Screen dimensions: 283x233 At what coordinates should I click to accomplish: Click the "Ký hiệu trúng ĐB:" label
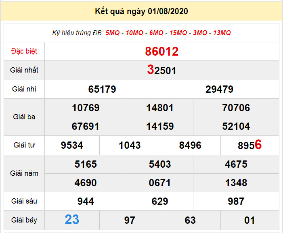pyautogui.click(x=78, y=33)
